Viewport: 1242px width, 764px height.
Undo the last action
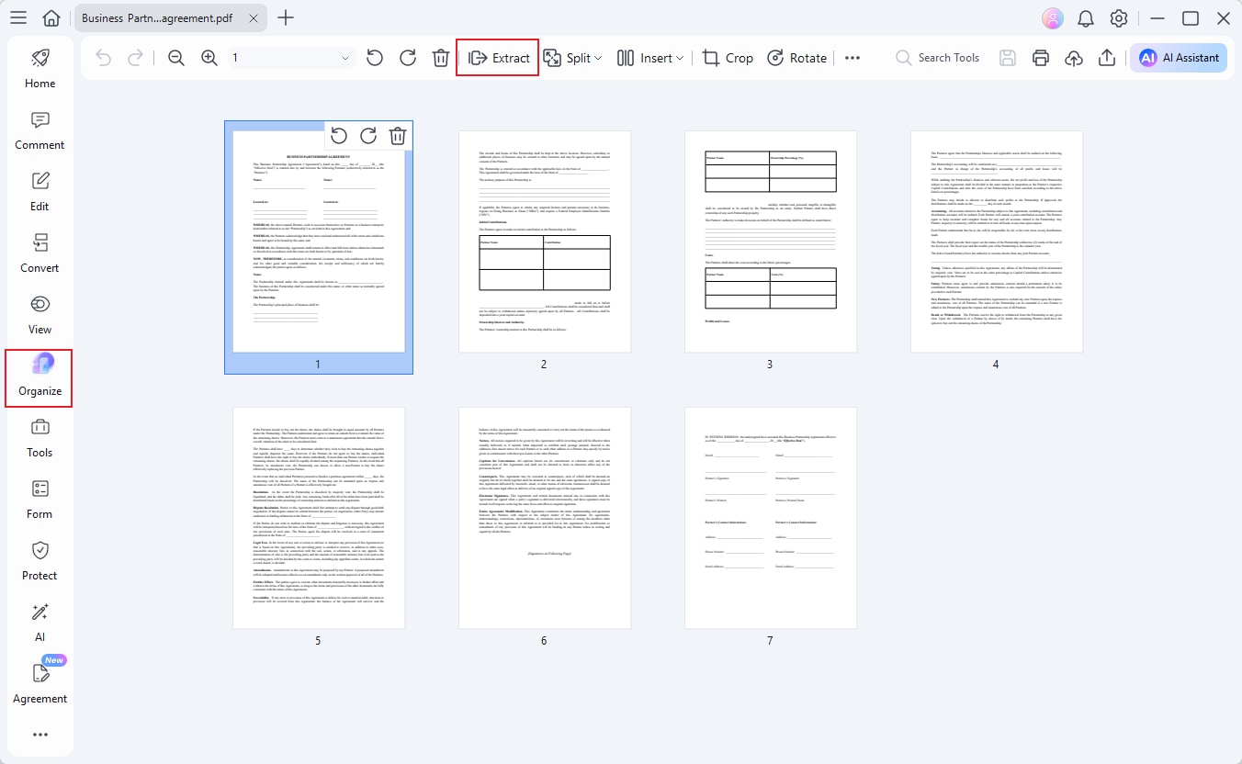click(103, 58)
